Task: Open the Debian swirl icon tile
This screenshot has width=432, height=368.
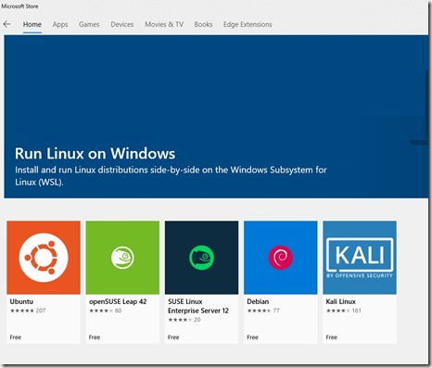Action: [281, 258]
